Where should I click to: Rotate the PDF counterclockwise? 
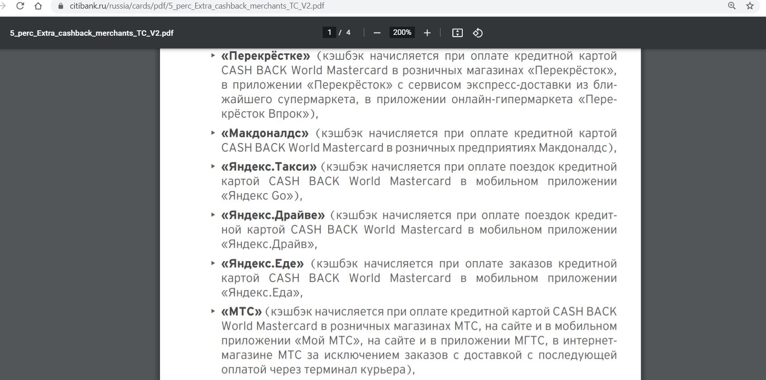click(x=478, y=33)
